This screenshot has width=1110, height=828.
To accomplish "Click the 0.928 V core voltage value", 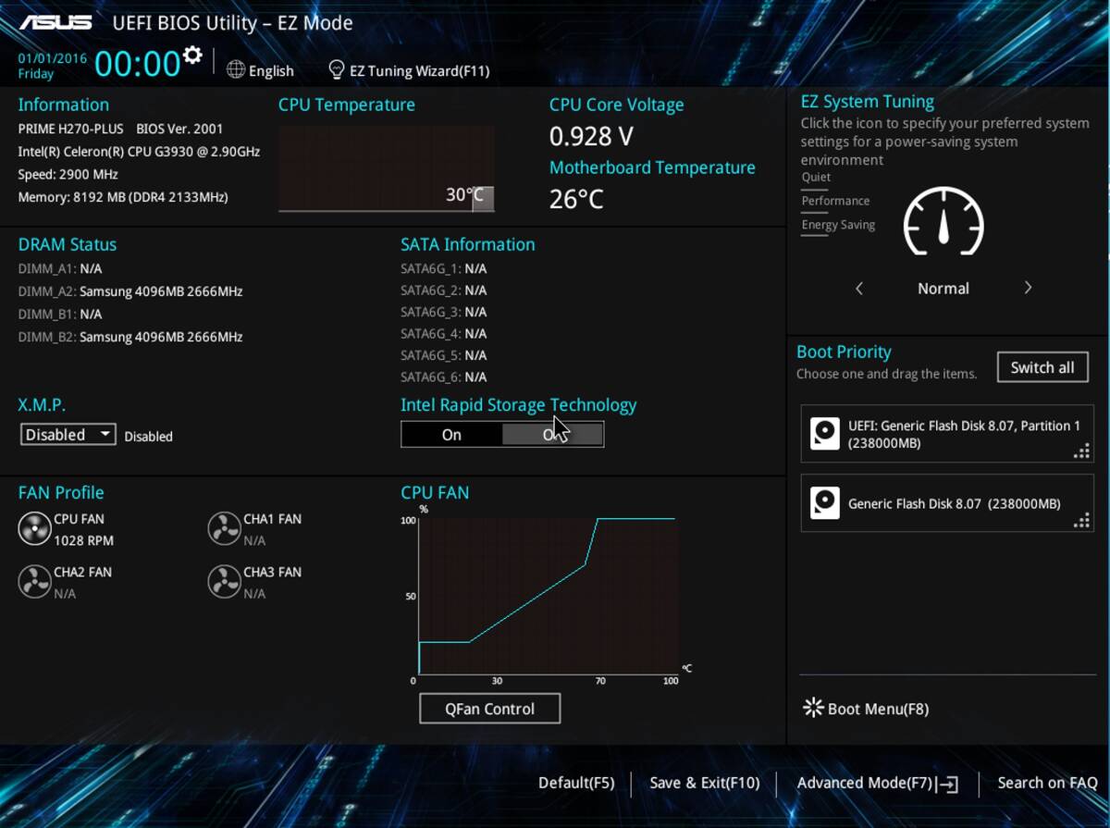I will (591, 137).
